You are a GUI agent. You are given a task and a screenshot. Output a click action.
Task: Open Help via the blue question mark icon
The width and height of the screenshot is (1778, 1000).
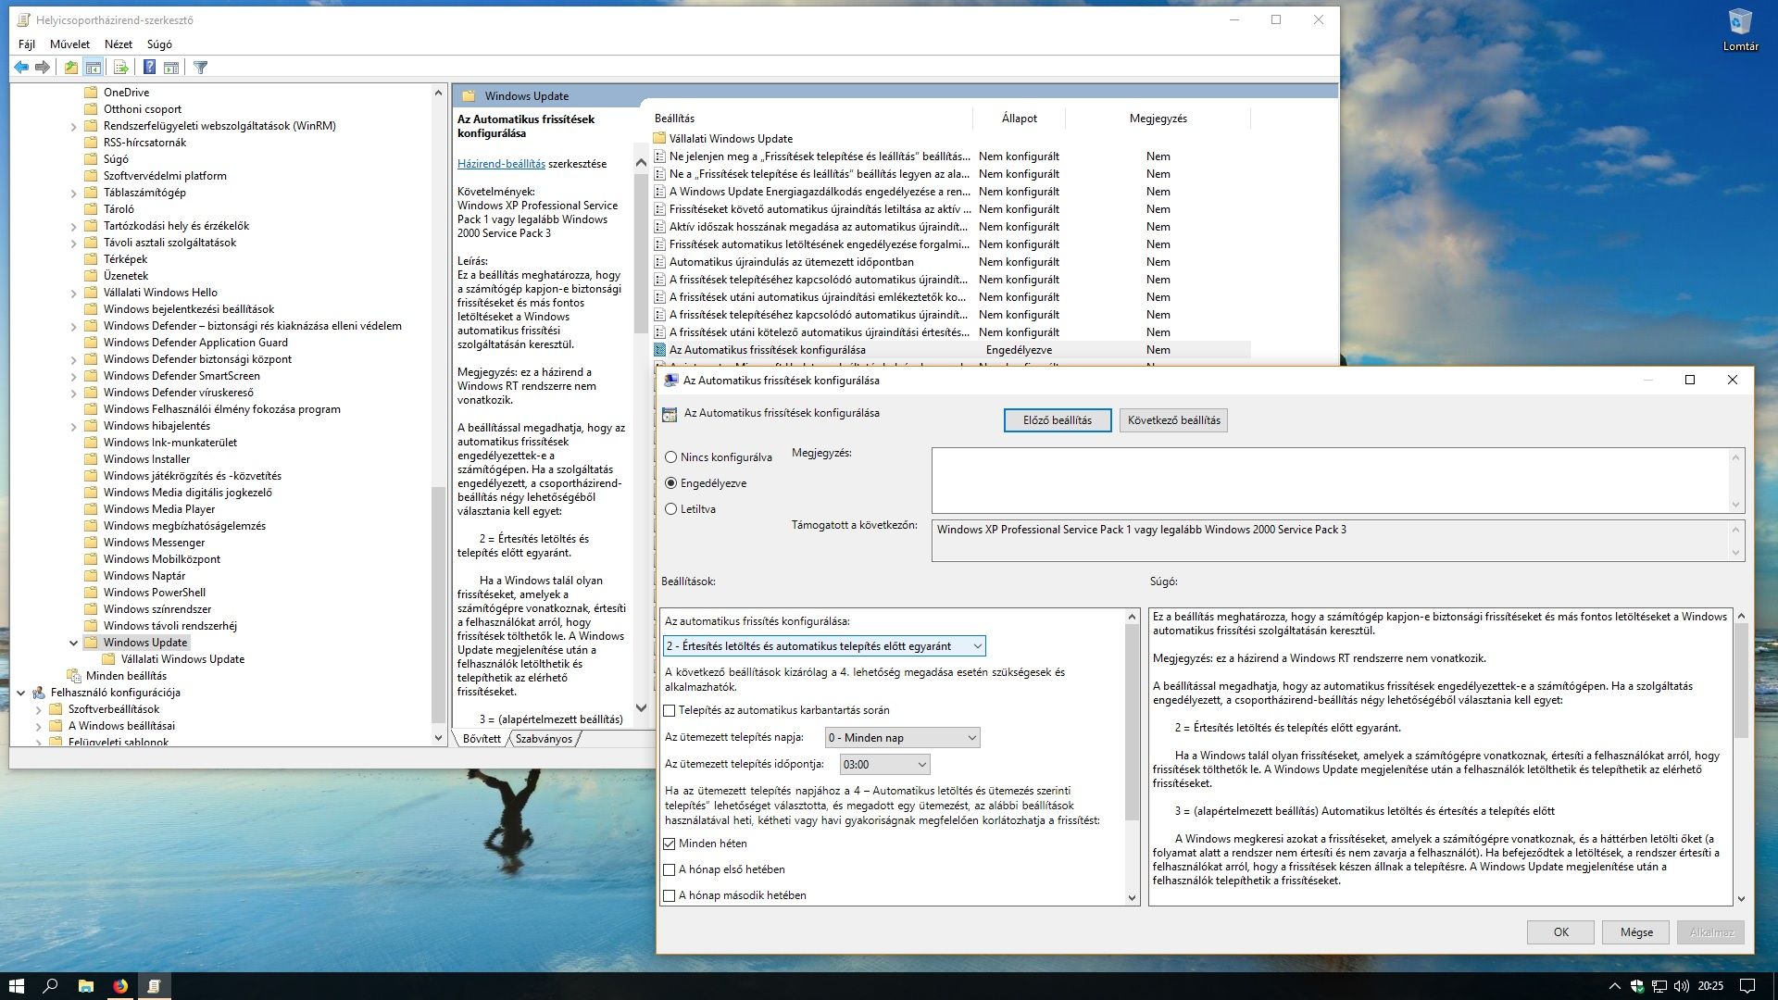(x=149, y=67)
